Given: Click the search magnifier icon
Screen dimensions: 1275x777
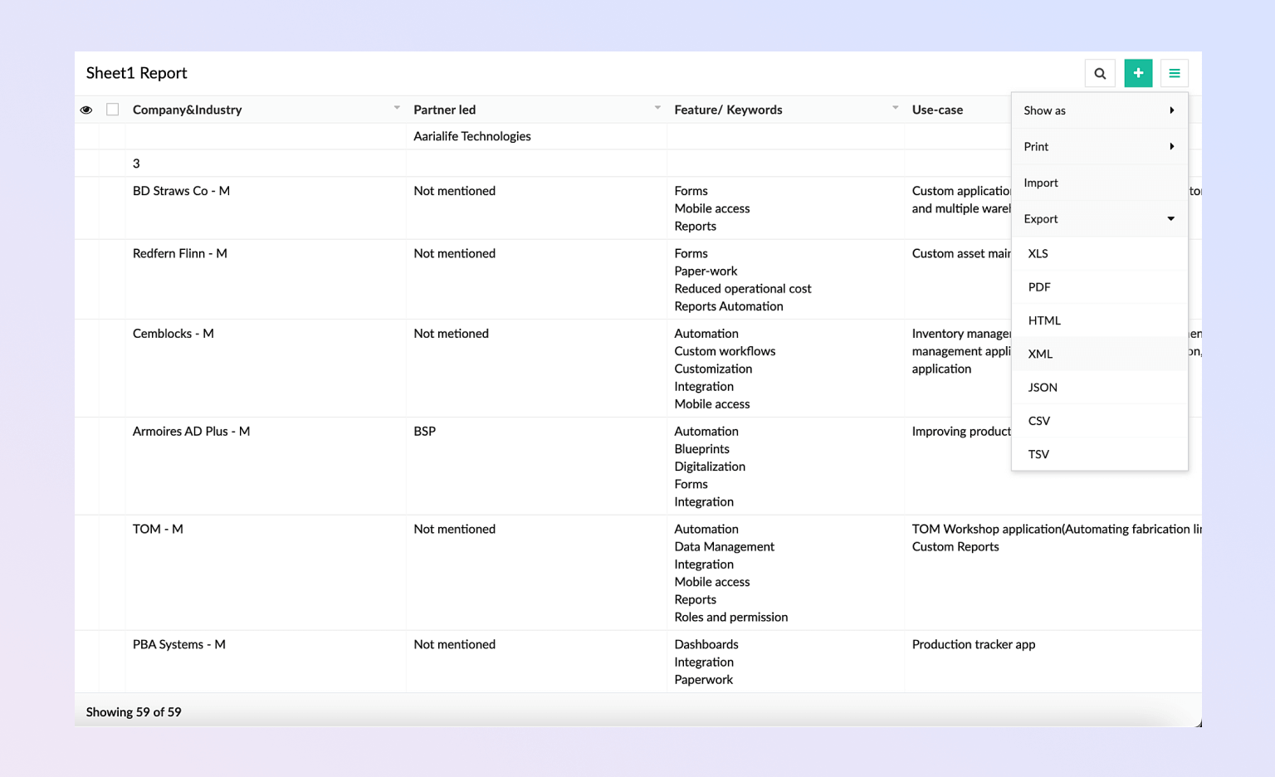Looking at the screenshot, I should point(1100,73).
